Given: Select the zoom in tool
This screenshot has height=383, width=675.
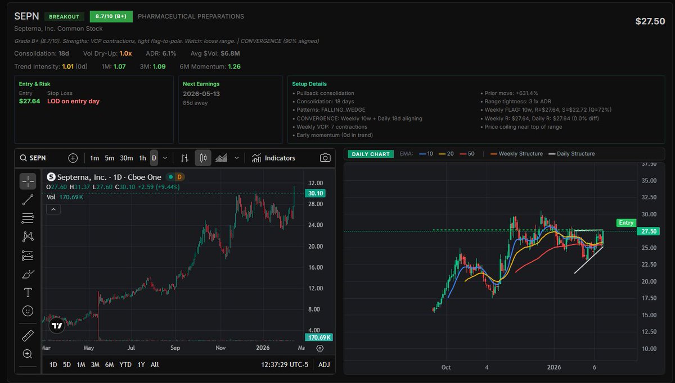Looking at the screenshot, I should coord(28,354).
